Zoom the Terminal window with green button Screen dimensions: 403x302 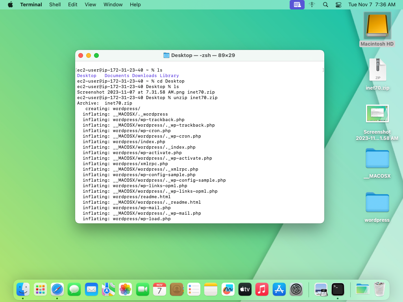96,55
